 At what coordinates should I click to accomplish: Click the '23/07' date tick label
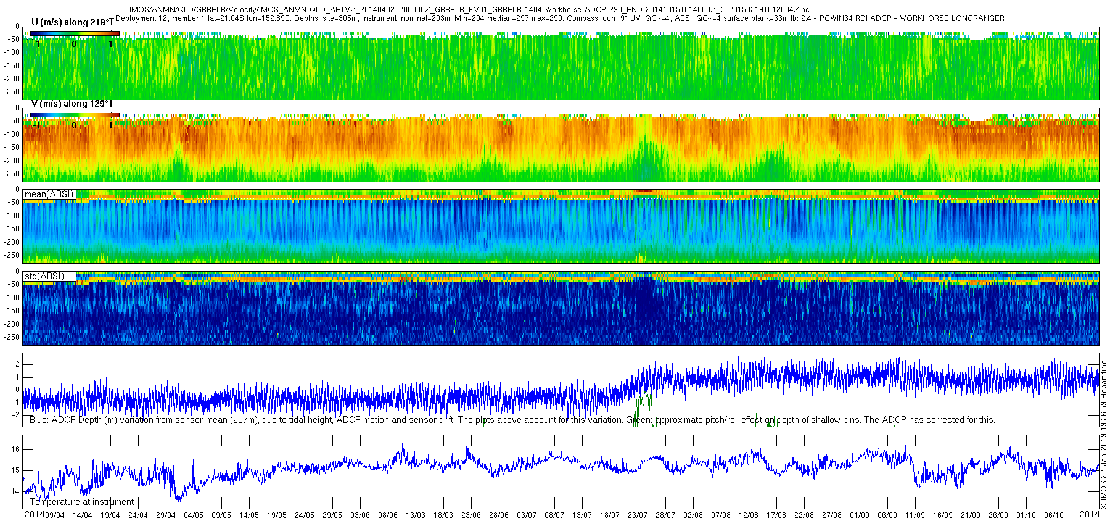pyautogui.click(x=638, y=515)
